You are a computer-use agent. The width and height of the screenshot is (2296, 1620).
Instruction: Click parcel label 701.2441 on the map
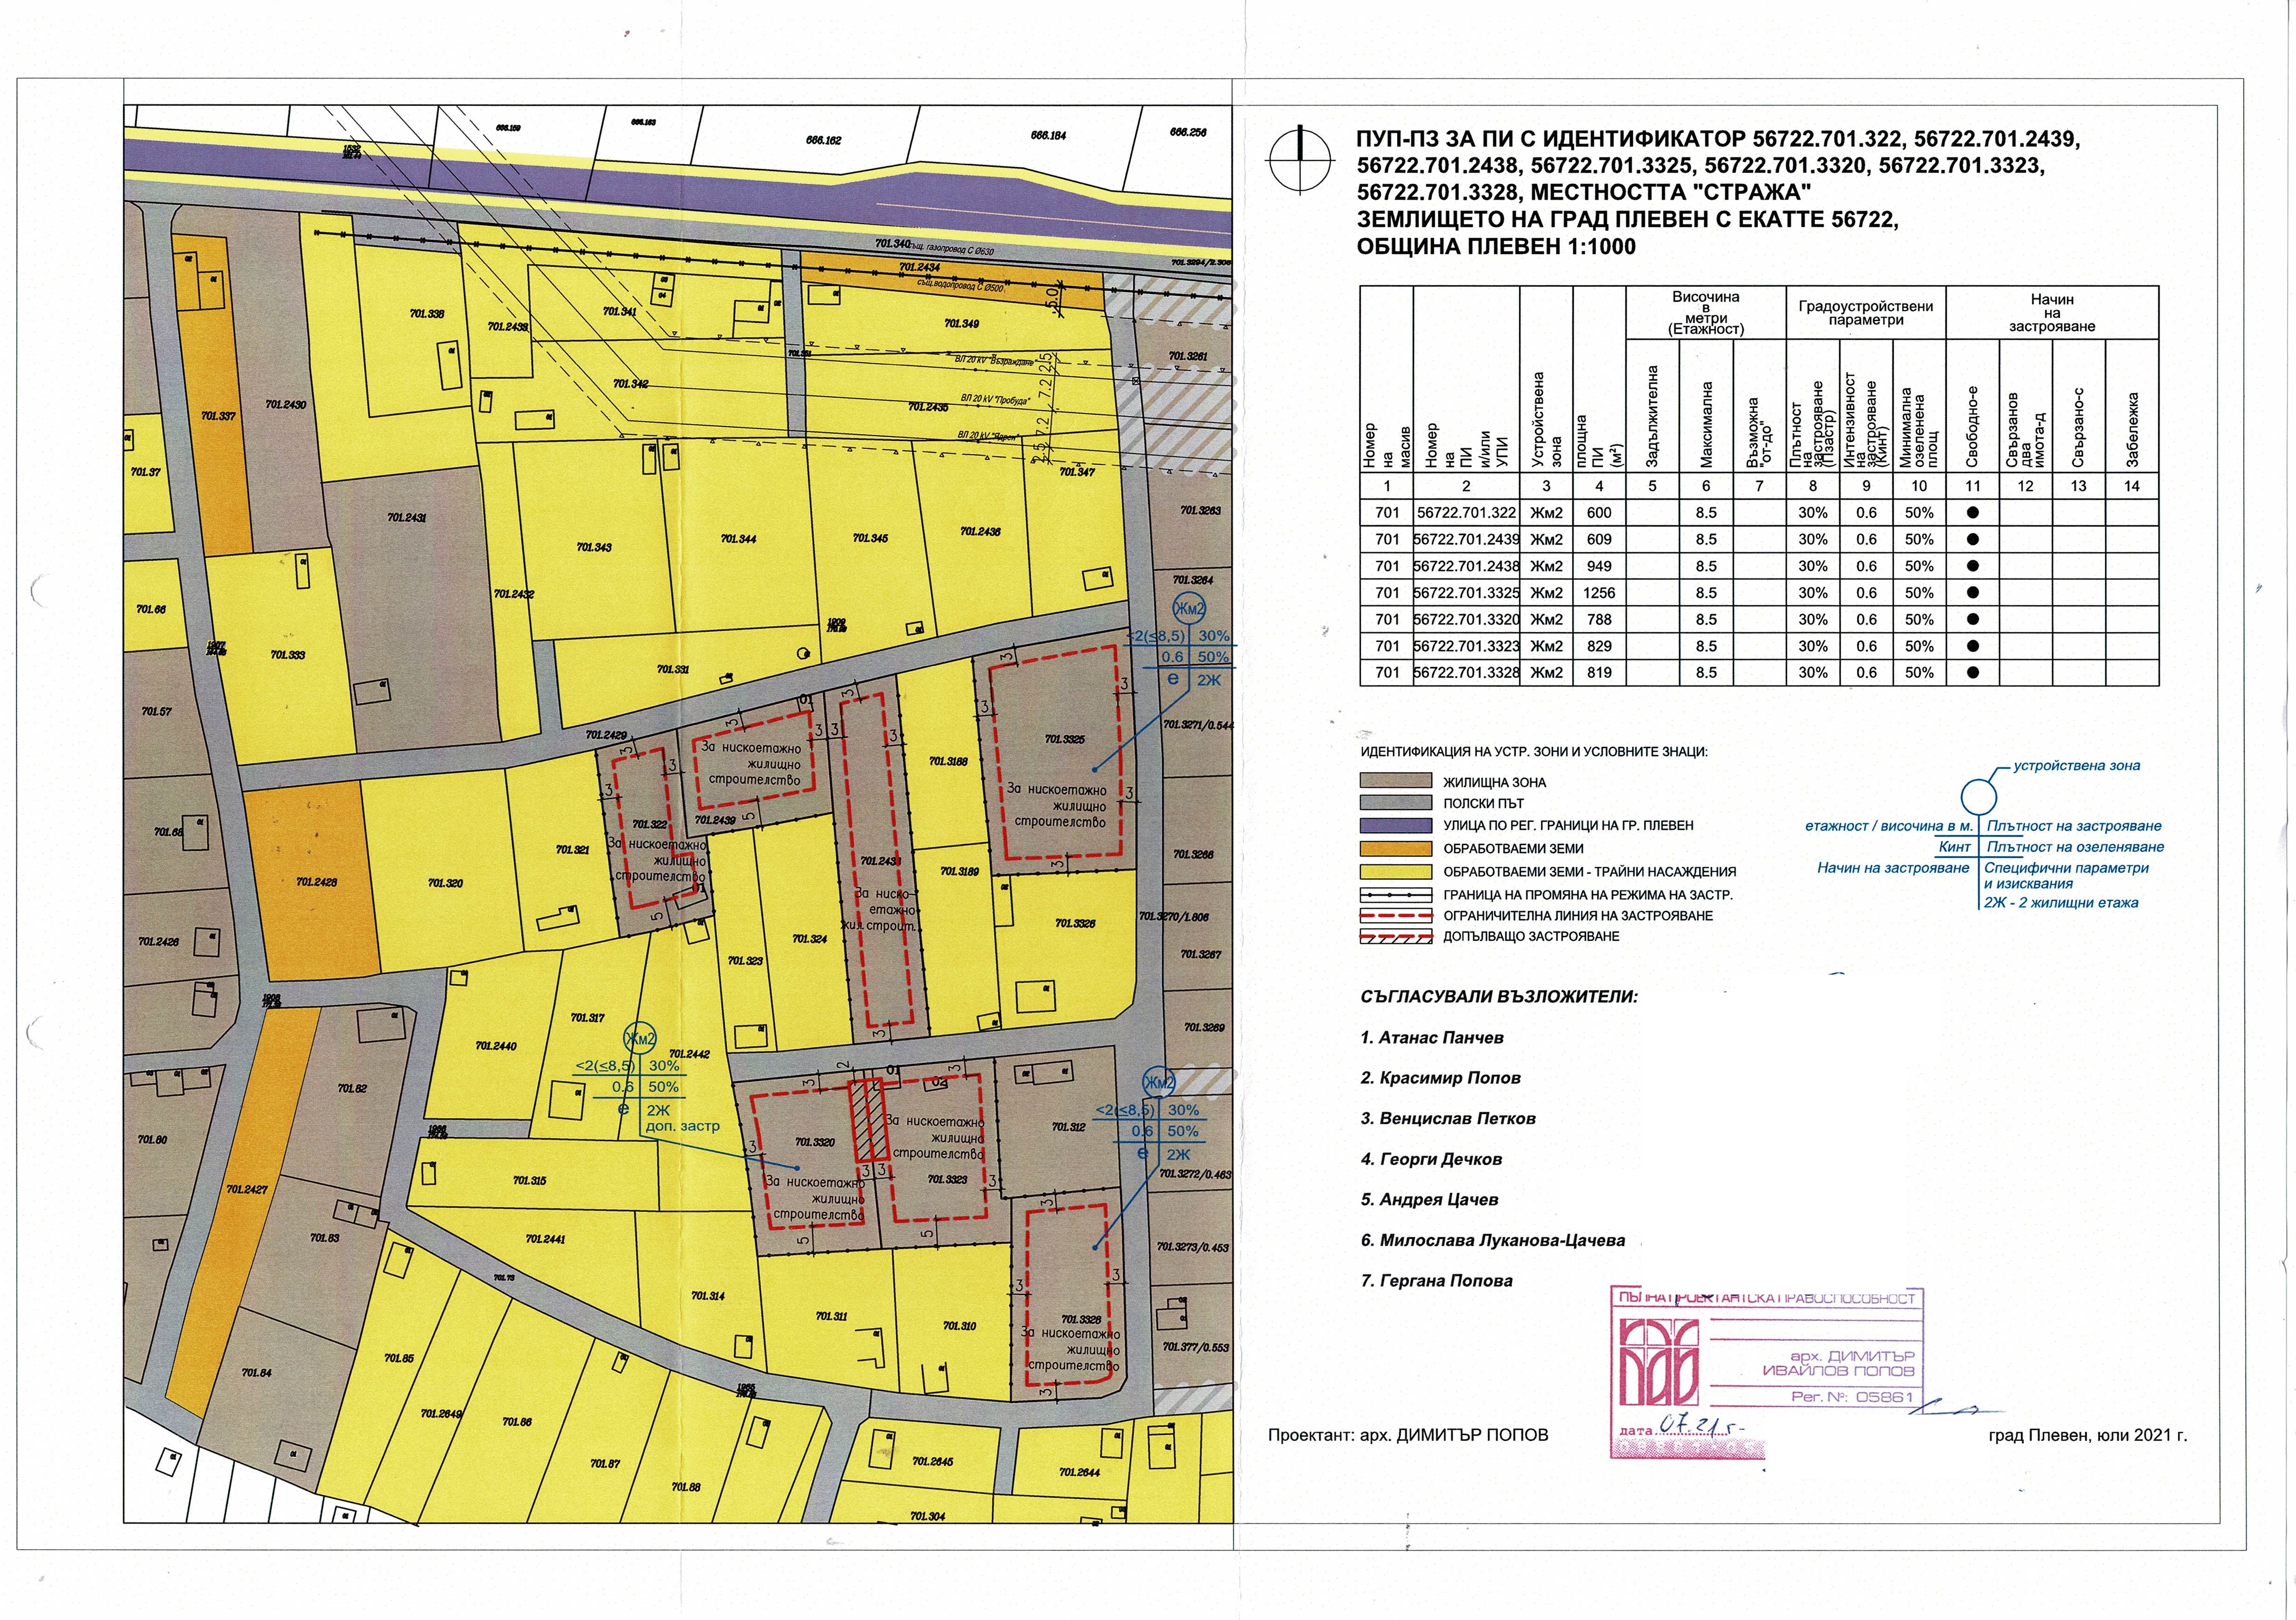pyautogui.click(x=545, y=1239)
